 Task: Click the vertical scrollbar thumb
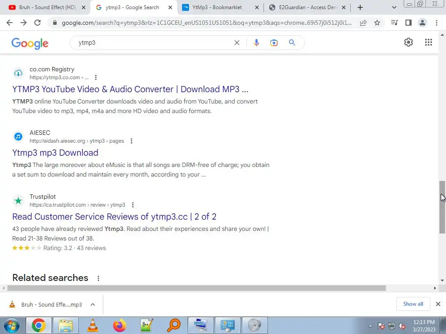(x=443, y=207)
